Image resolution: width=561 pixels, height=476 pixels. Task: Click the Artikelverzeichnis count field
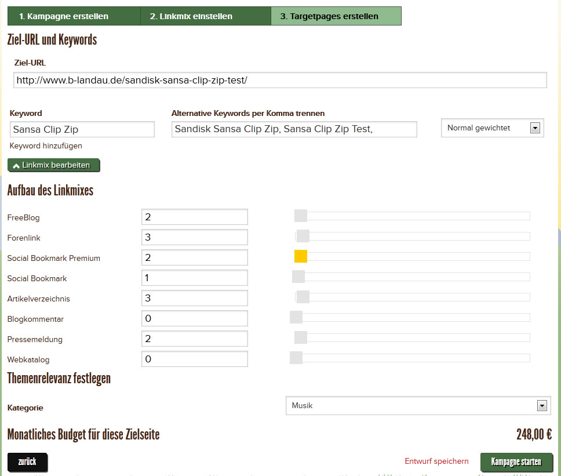195,298
